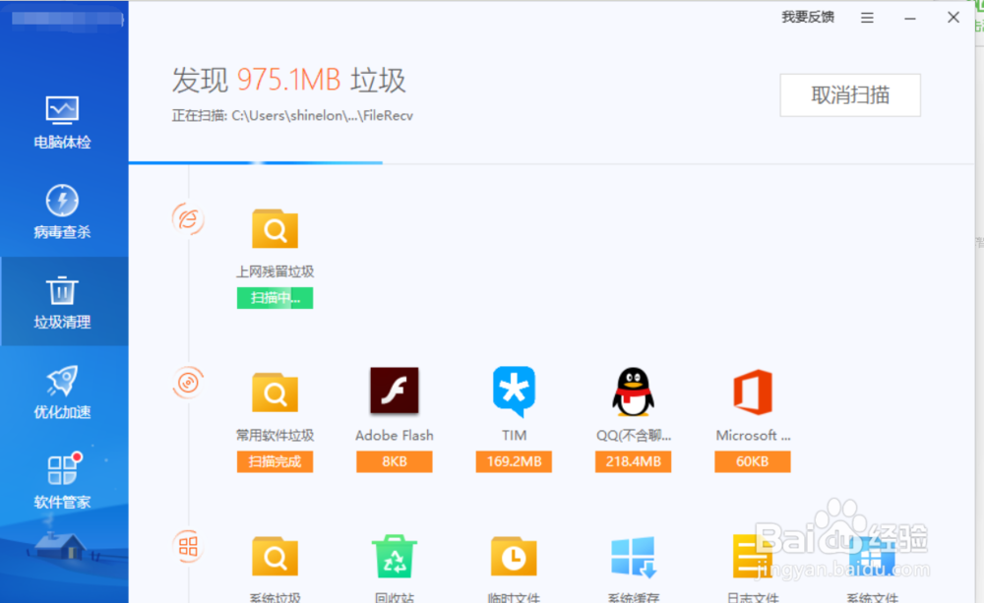Click the 扫描完成 status badge
The height and width of the screenshot is (603, 984).
pyautogui.click(x=275, y=461)
